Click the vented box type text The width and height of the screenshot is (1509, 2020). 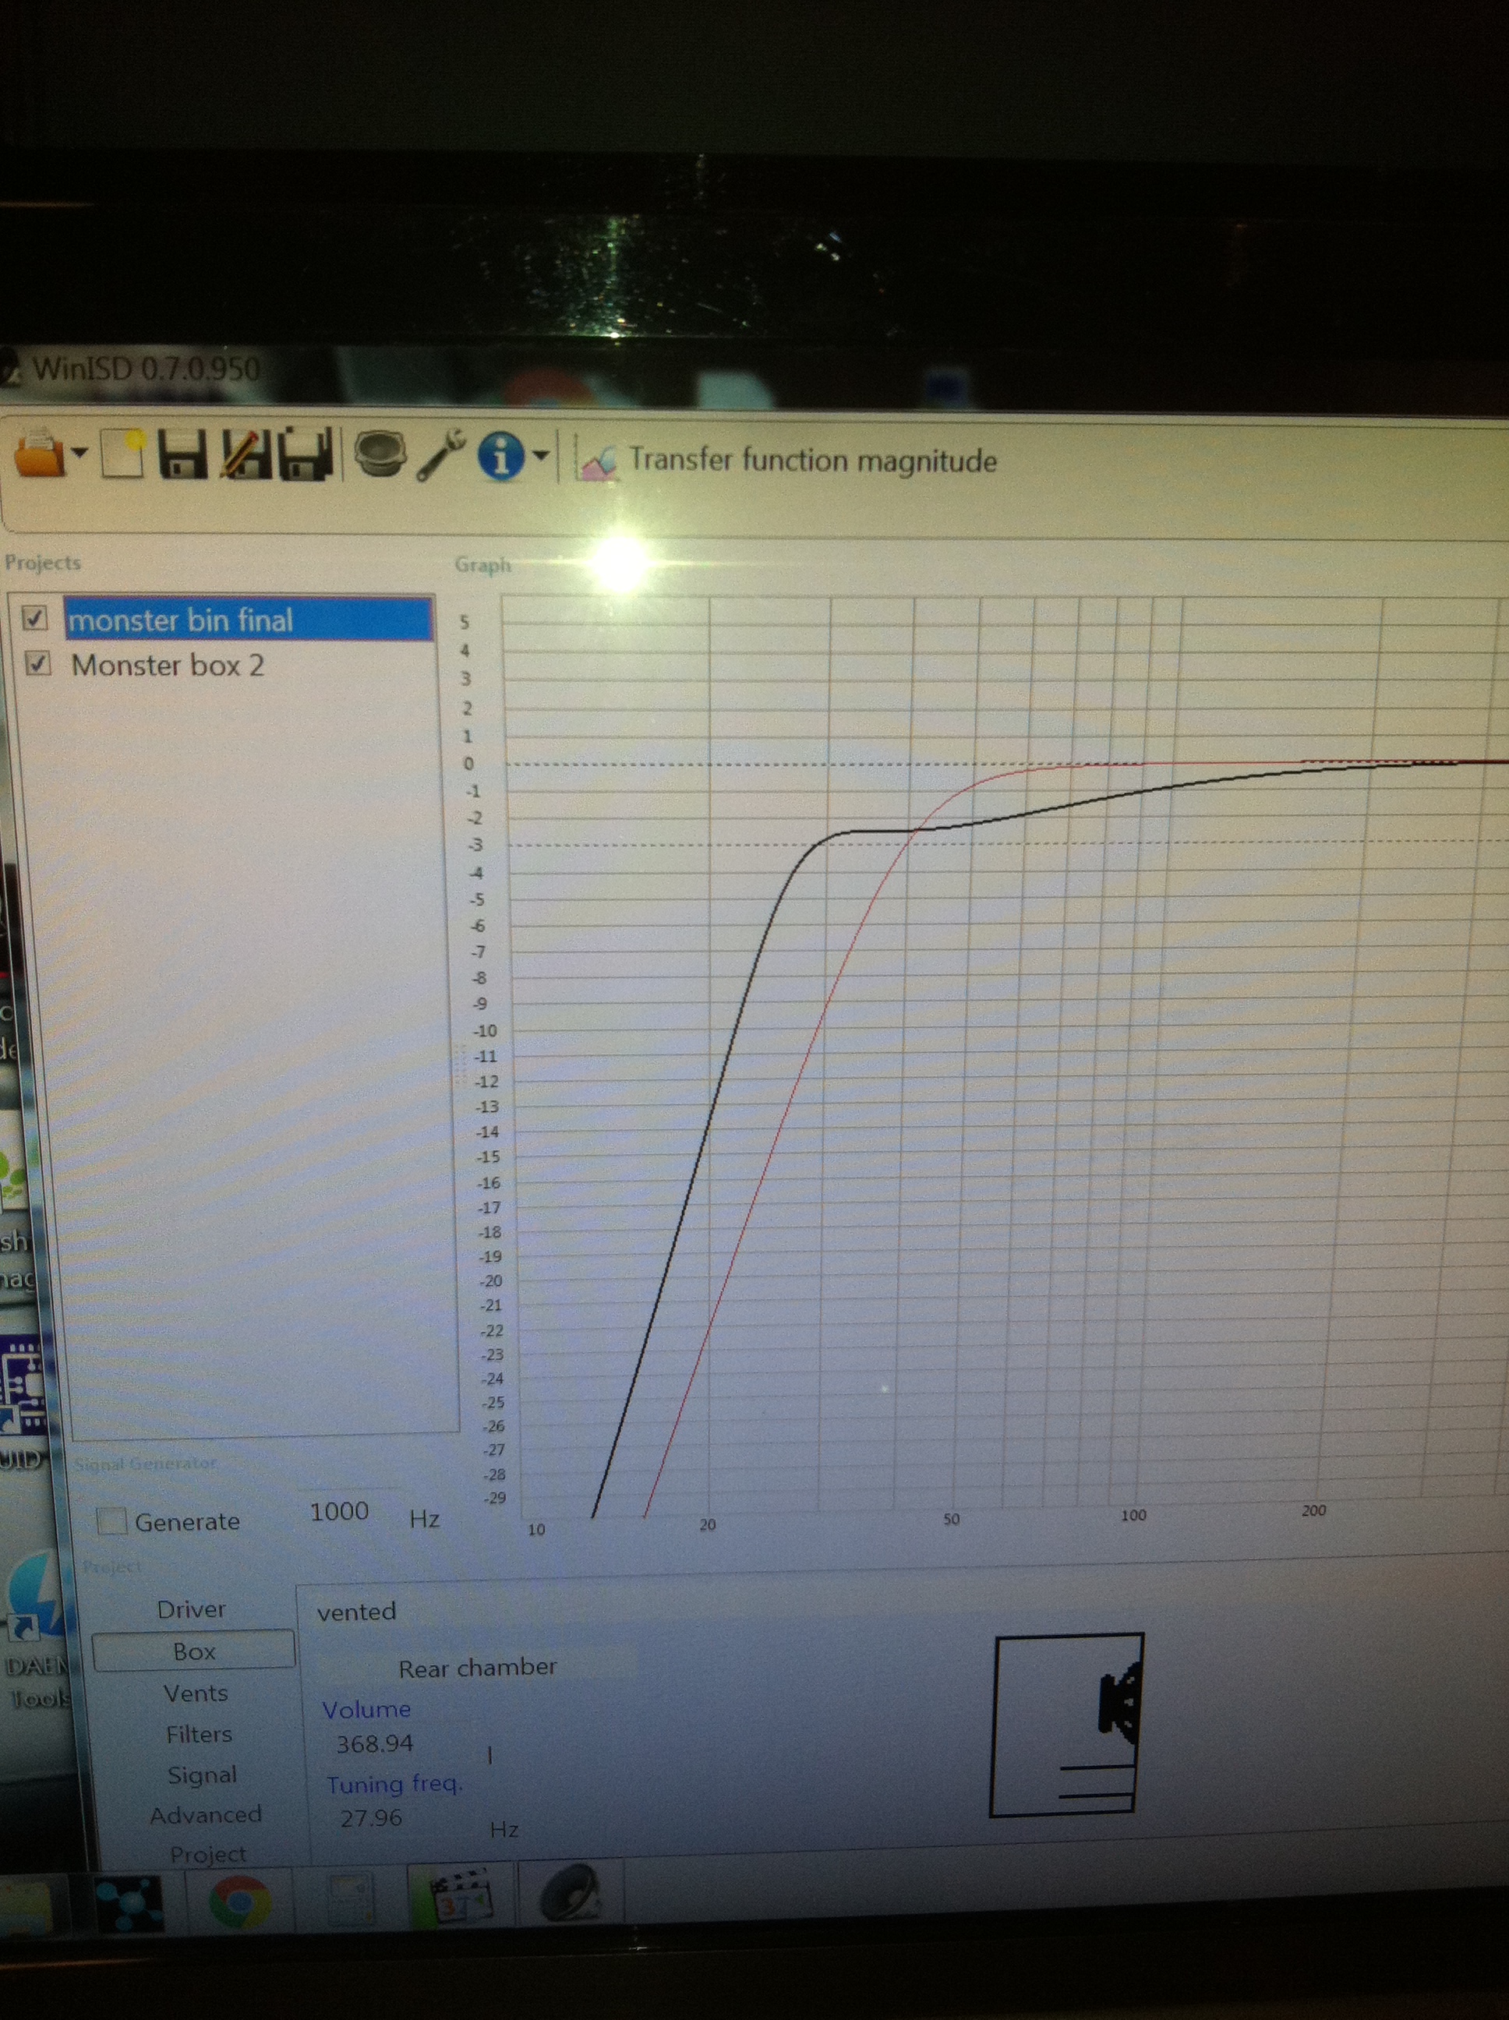(x=356, y=1612)
